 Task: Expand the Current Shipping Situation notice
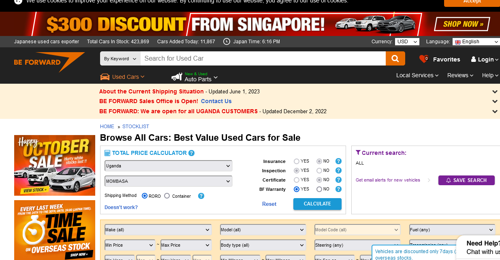[495, 92]
